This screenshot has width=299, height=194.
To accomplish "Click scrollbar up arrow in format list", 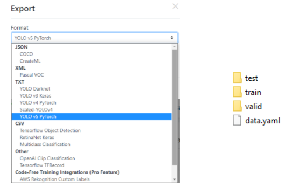I will 175,47.
